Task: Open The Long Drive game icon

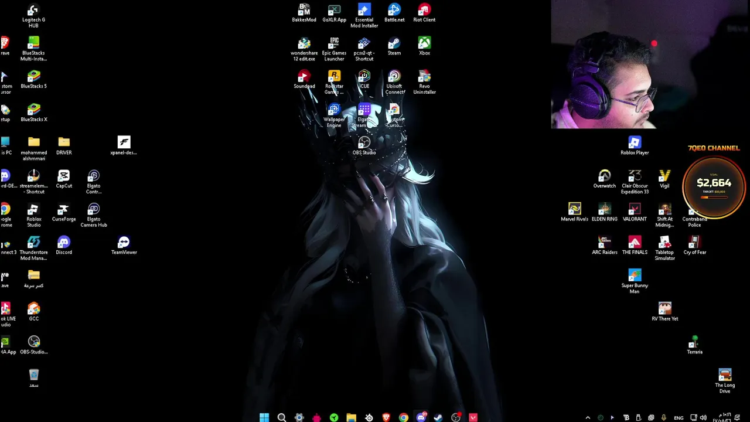Action: pos(725,382)
